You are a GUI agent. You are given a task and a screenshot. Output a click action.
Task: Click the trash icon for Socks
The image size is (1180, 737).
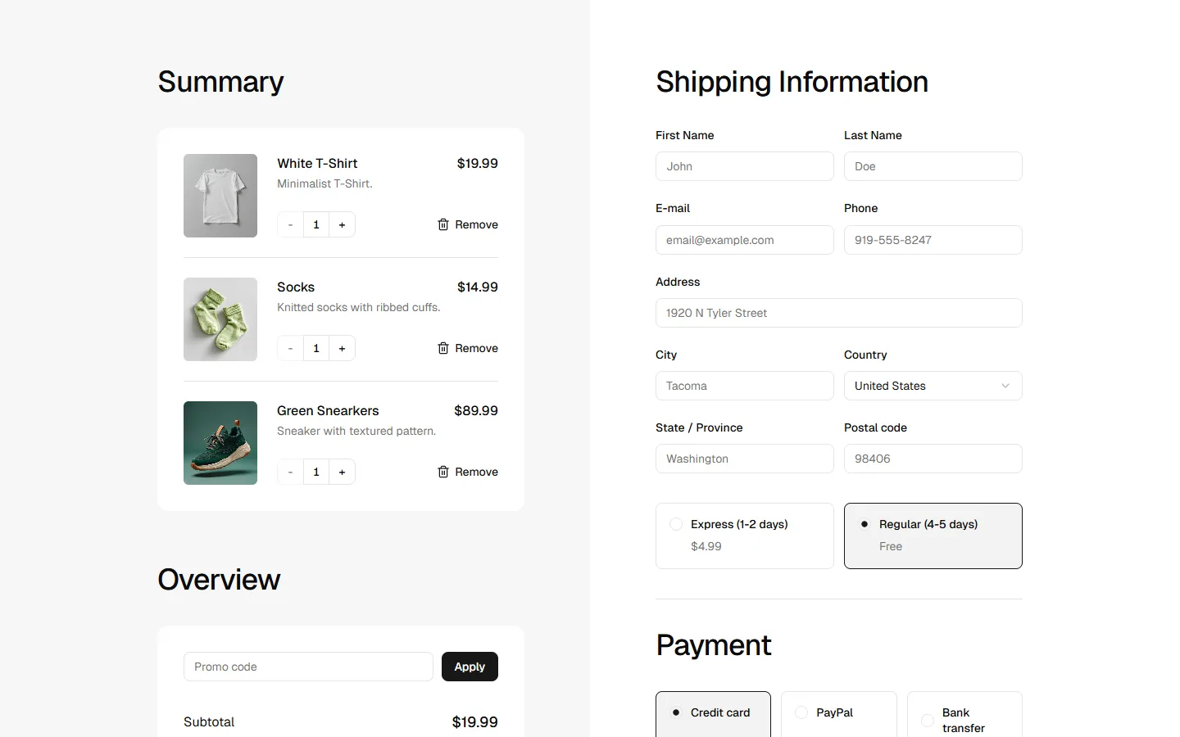coord(443,348)
